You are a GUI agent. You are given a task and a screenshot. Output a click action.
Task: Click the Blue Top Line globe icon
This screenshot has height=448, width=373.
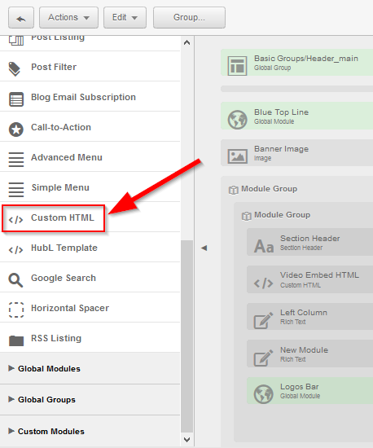[237, 120]
